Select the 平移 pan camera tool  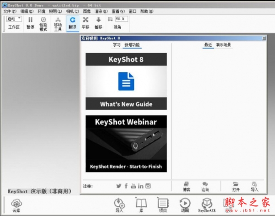(85, 23)
